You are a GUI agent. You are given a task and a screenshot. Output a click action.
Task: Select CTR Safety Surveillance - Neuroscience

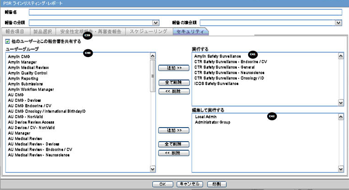click(x=229, y=73)
